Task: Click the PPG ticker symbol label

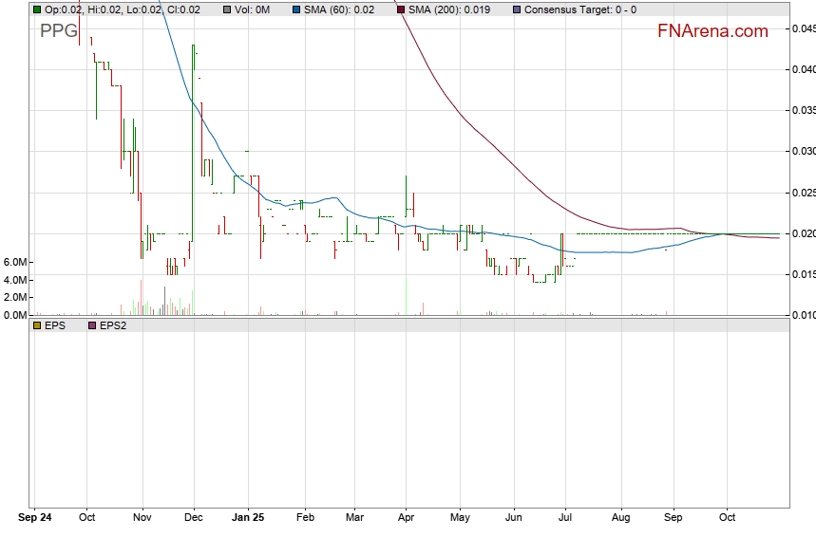Action: (x=59, y=31)
